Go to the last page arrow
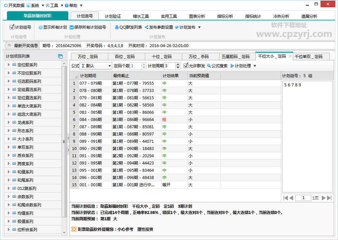The image size is (338, 240). pos(329,198)
